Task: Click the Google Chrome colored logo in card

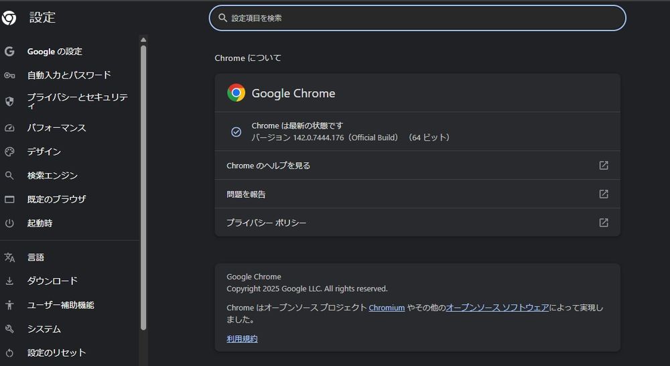Action: click(236, 93)
